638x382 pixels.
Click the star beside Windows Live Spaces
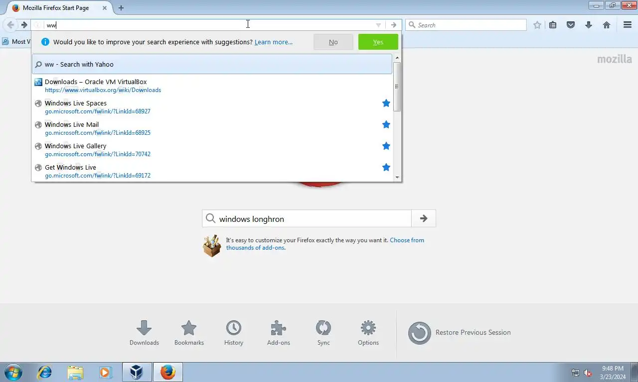386,103
